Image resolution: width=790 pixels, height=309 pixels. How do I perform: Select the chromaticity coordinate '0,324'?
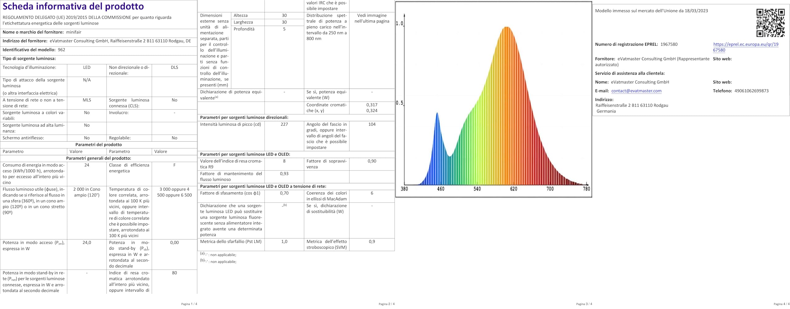tap(372, 111)
